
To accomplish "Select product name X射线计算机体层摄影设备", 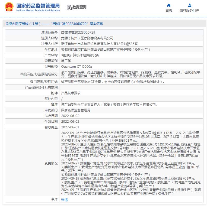I will click(x=80, y=55).
